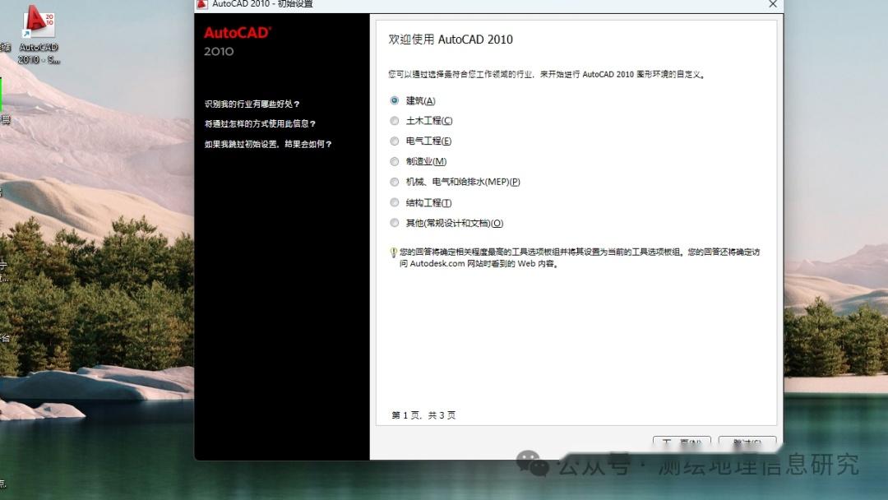Click the 下一页(N) button

click(x=682, y=442)
